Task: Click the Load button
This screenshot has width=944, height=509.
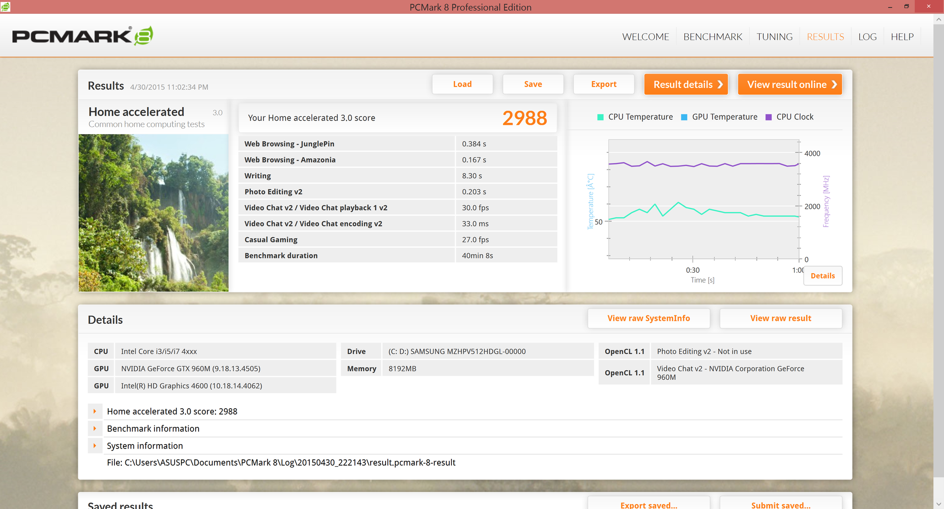Action: tap(462, 84)
